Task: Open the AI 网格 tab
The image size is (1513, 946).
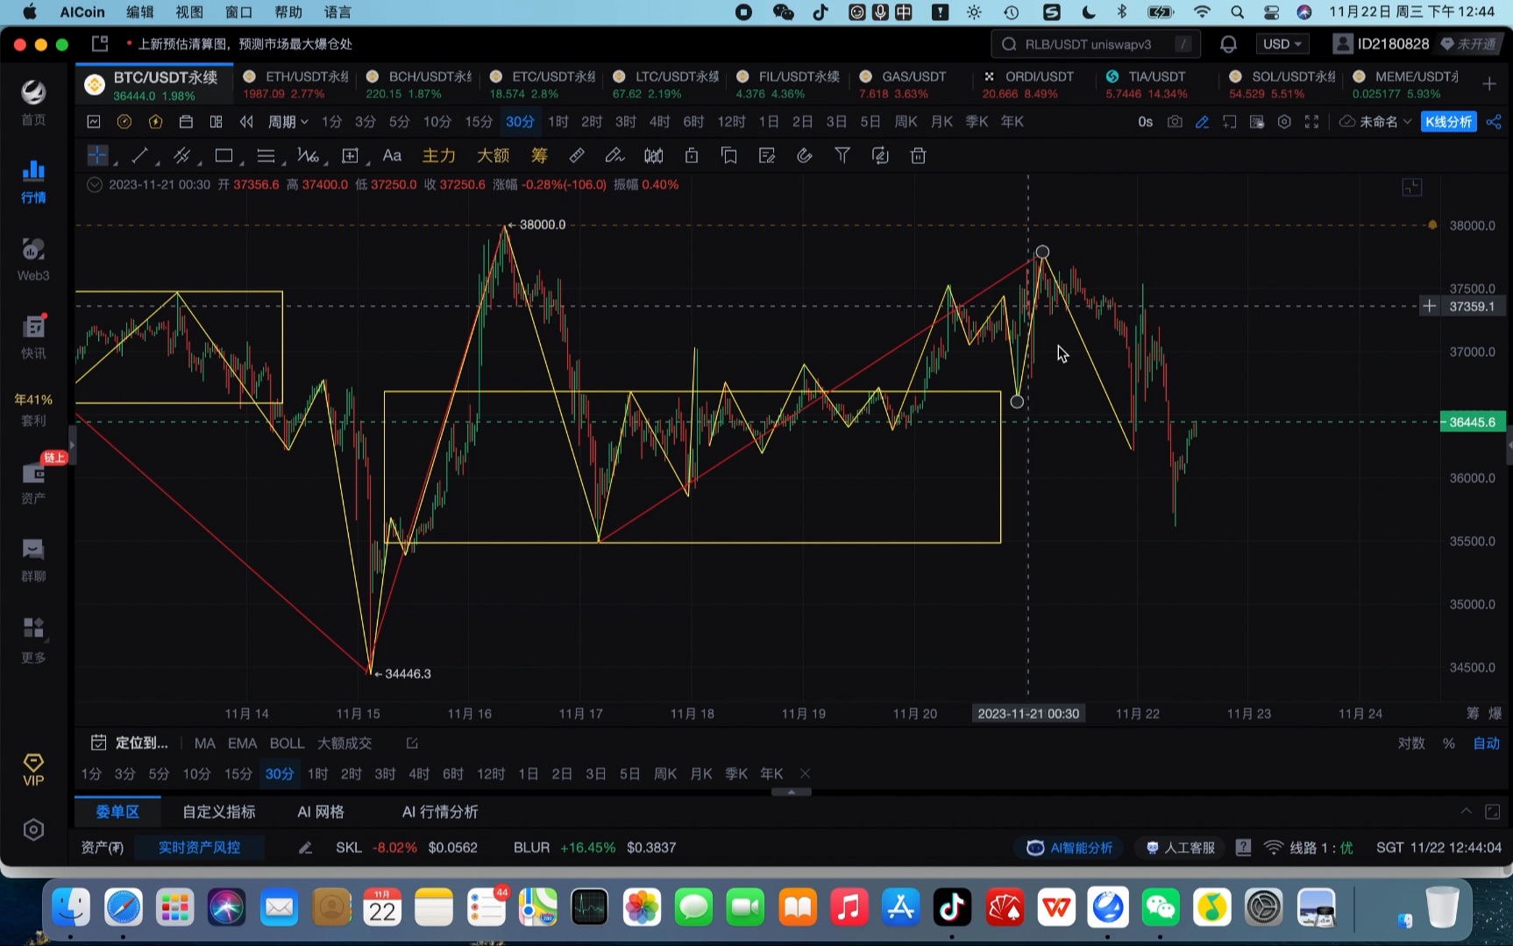Action: [321, 812]
